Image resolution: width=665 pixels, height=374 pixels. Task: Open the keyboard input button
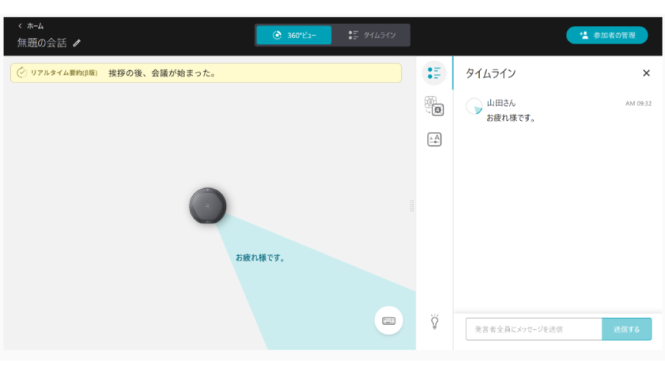[x=388, y=320]
